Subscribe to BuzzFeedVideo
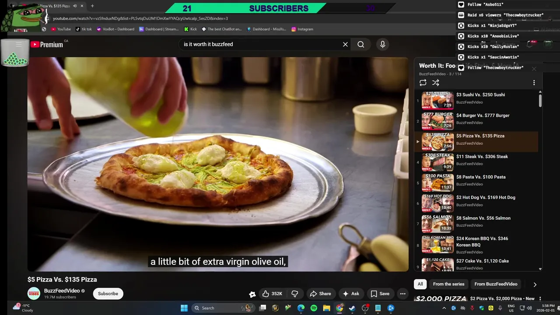 [x=108, y=294]
